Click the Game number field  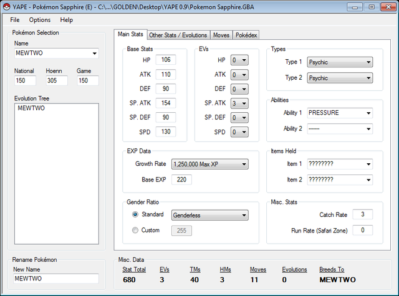pos(88,80)
